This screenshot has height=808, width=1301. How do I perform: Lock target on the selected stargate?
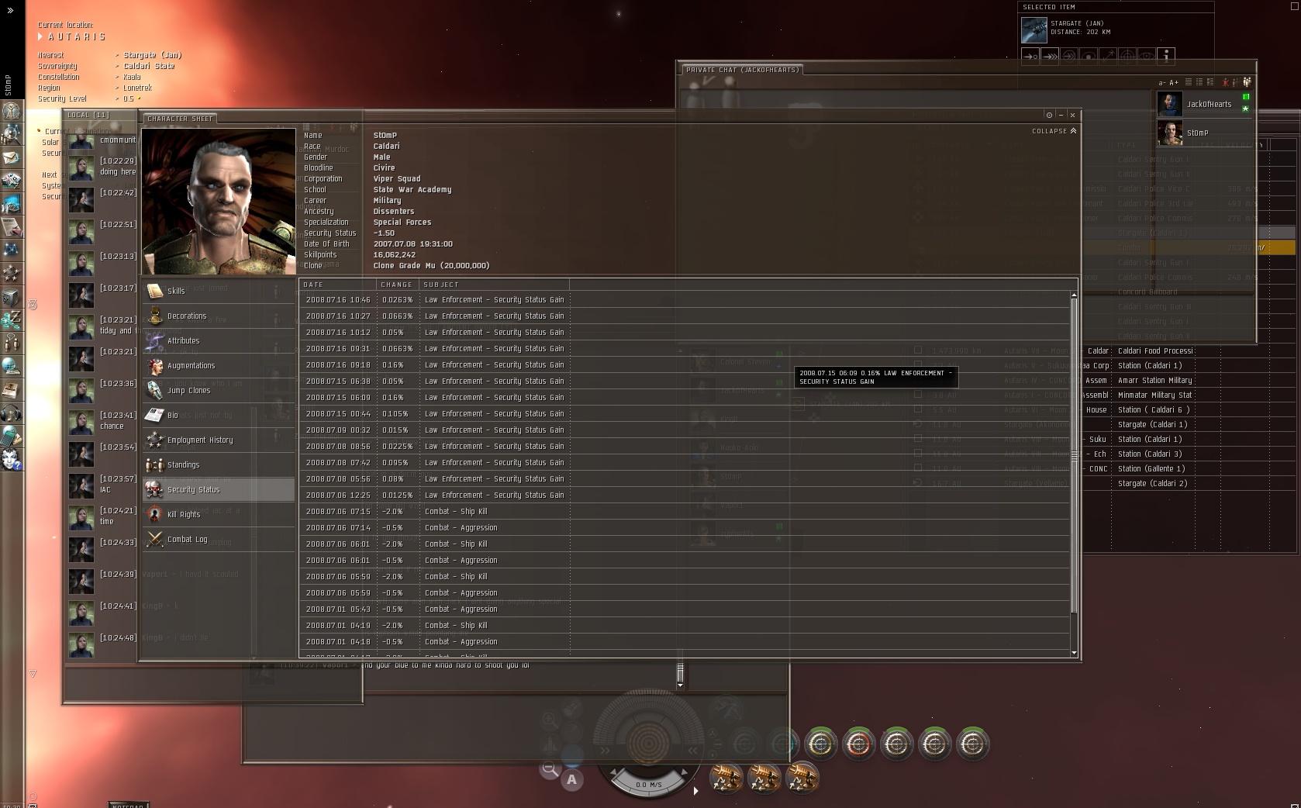point(1127,56)
